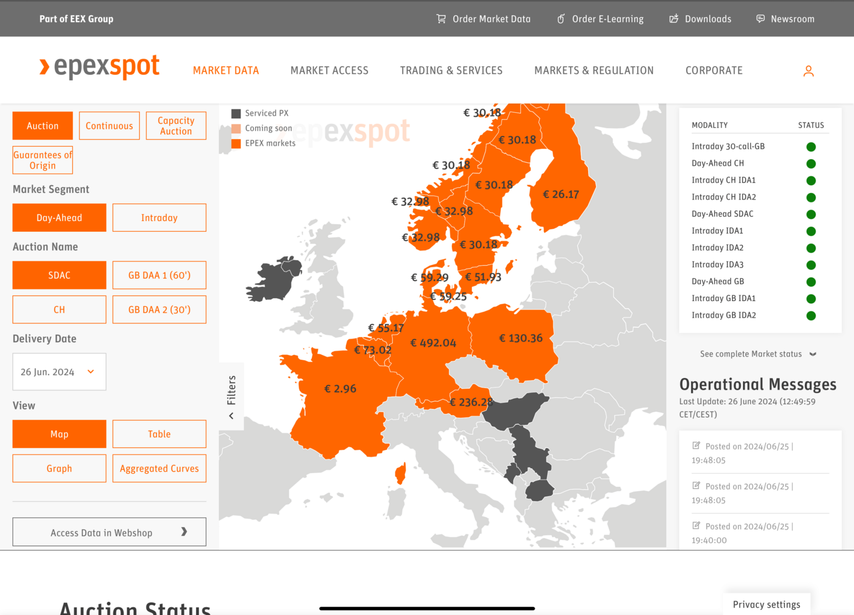Click the Filters collapse arrow icon
The image size is (854, 615).
tap(231, 416)
